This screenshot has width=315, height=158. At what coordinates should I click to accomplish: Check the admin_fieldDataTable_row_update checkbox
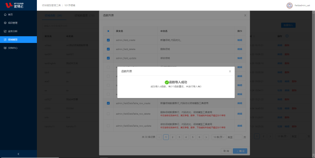tap(108, 126)
